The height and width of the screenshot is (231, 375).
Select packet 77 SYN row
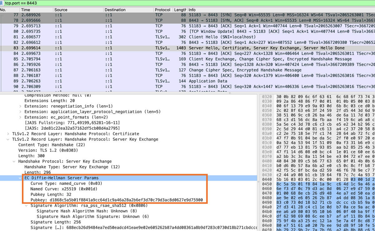[187, 15]
